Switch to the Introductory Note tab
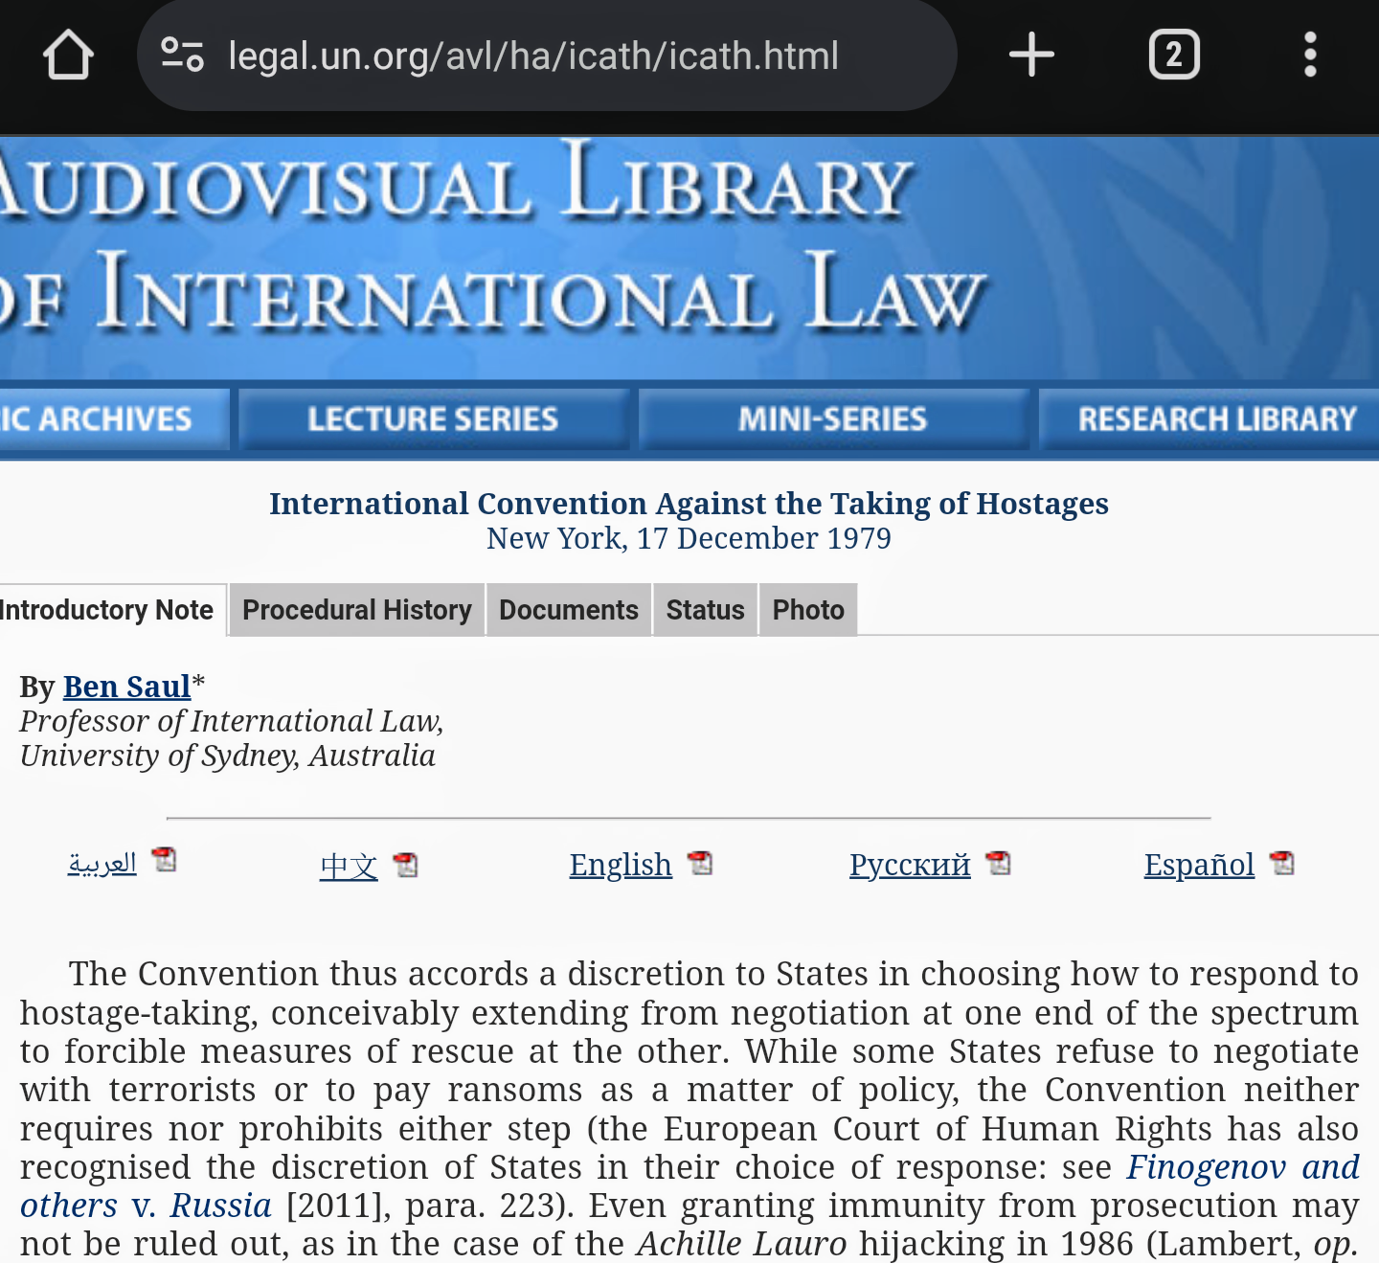The width and height of the screenshot is (1379, 1263). (x=112, y=610)
